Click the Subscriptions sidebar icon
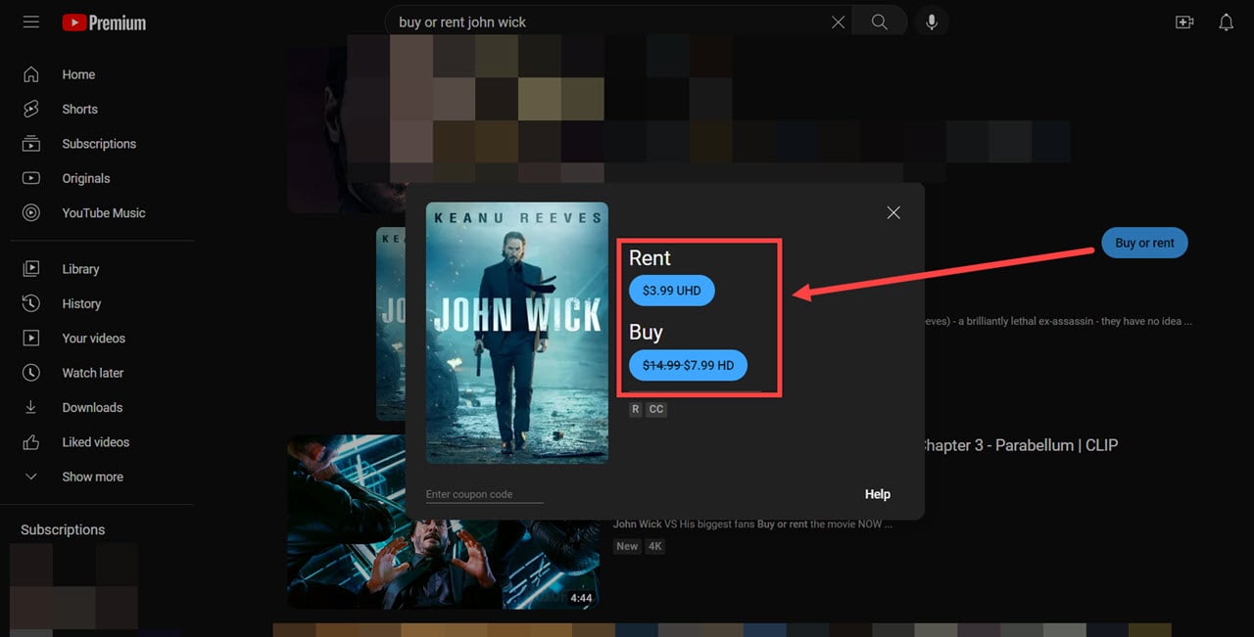 pos(31,144)
